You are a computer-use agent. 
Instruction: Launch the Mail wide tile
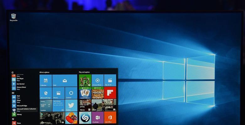click(65, 80)
